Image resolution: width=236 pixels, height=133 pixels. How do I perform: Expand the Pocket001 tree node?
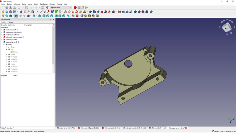click(x=6, y=57)
